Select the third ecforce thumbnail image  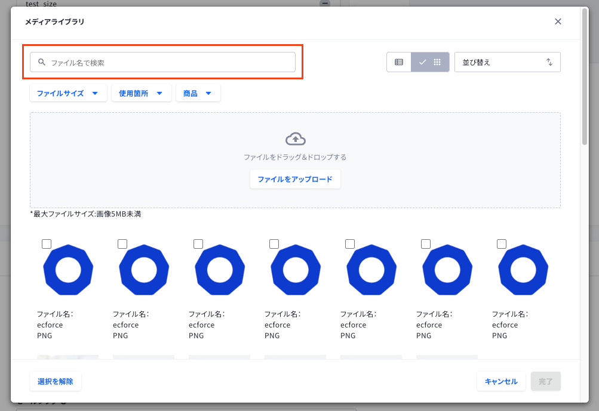pos(220,270)
